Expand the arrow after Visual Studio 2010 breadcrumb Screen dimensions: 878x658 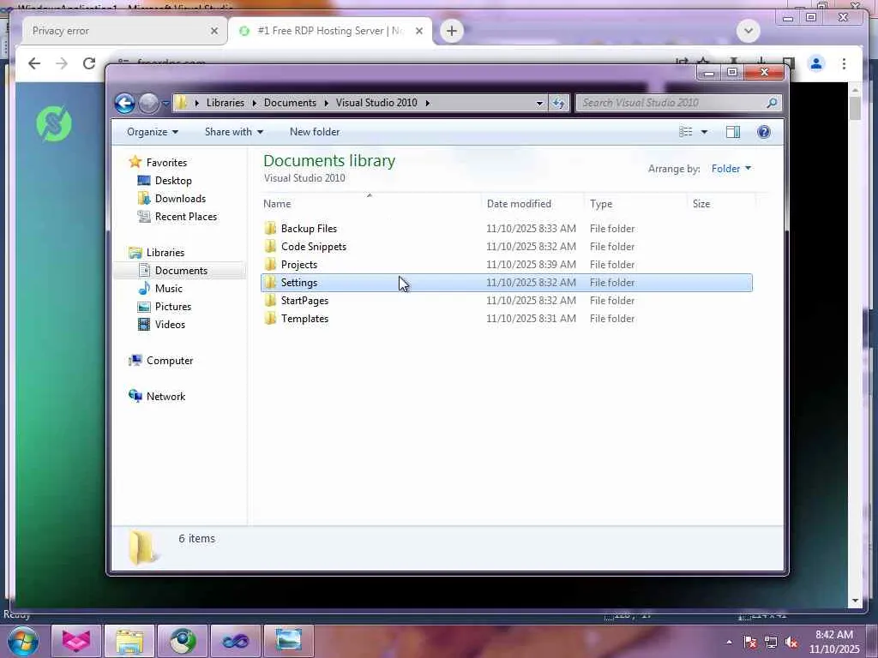click(x=427, y=103)
